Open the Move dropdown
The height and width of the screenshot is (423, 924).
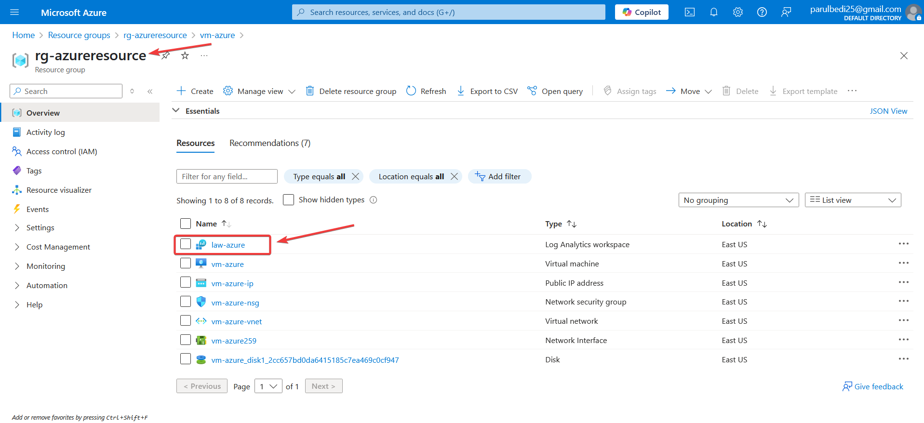pyautogui.click(x=689, y=91)
